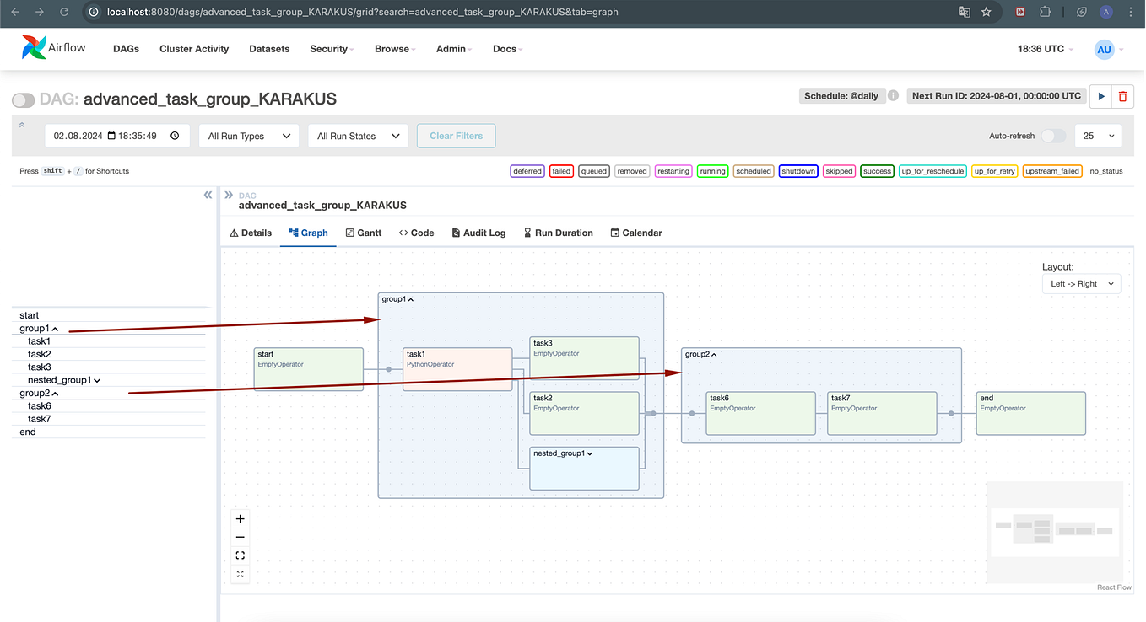The width and height of the screenshot is (1146, 622).
Task: Zoom out the graph with the minus icon
Action: (241, 538)
